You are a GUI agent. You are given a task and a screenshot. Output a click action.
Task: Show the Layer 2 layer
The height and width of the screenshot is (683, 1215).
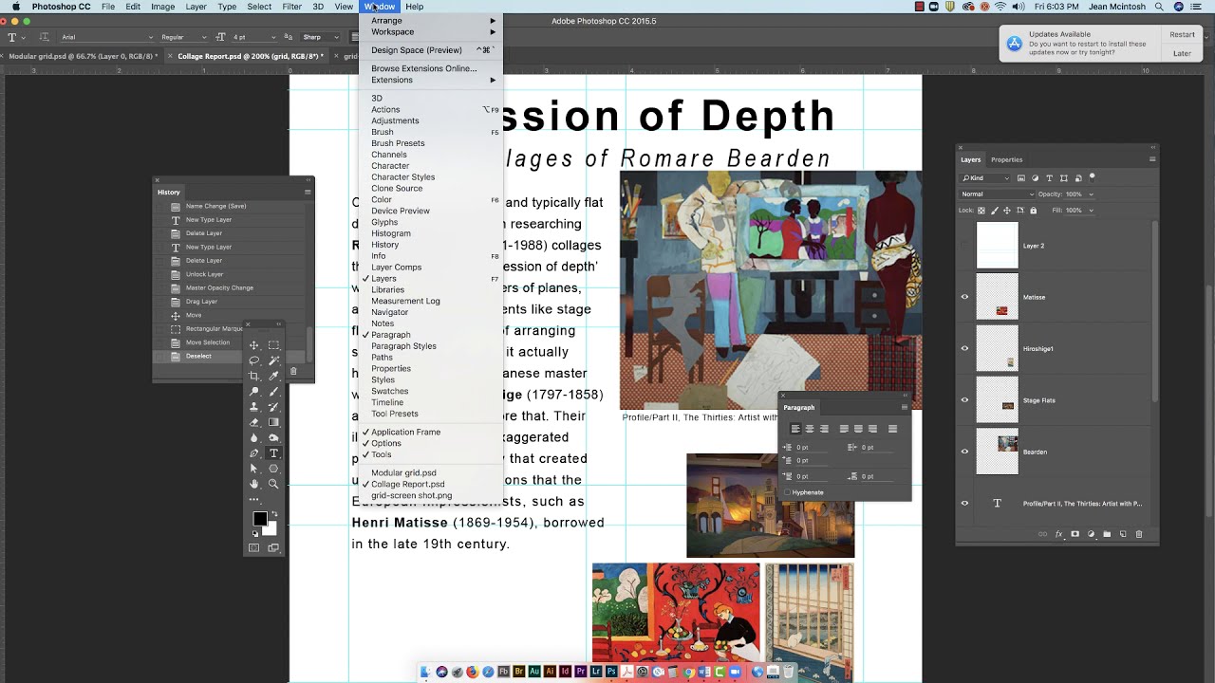point(964,246)
